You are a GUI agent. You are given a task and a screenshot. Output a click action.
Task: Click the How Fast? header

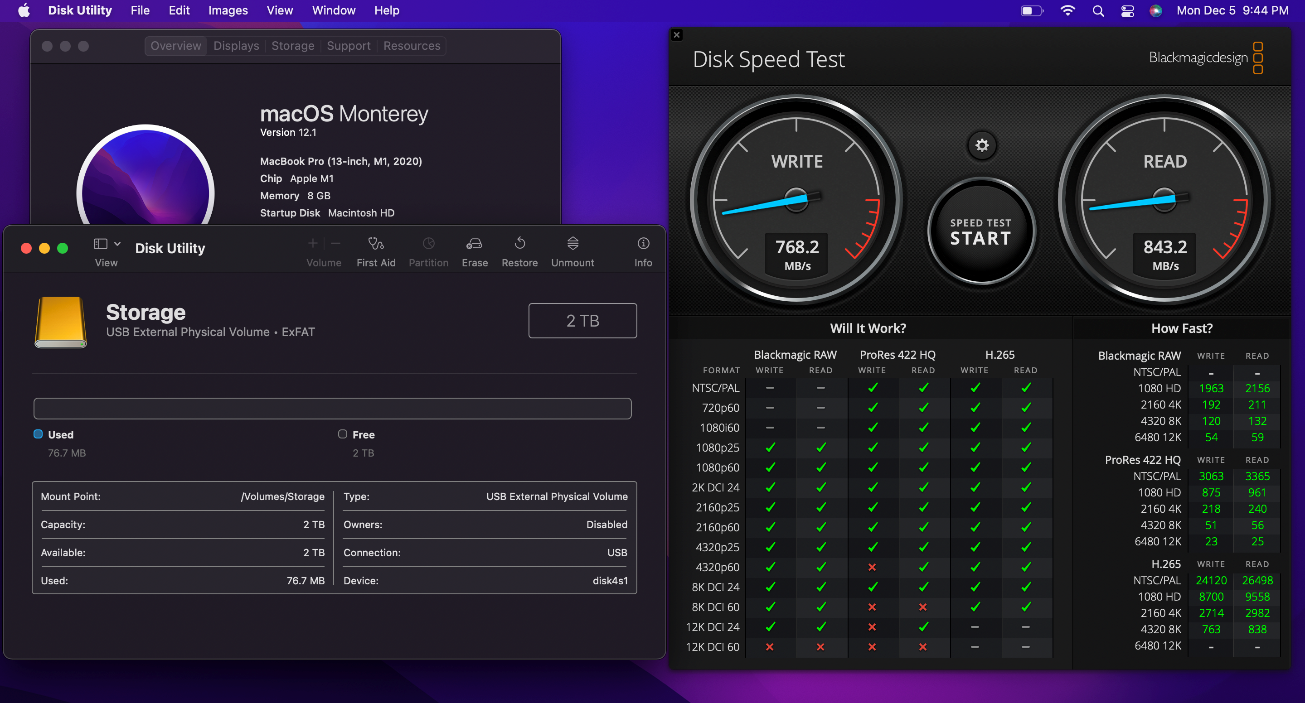click(1182, 328)
